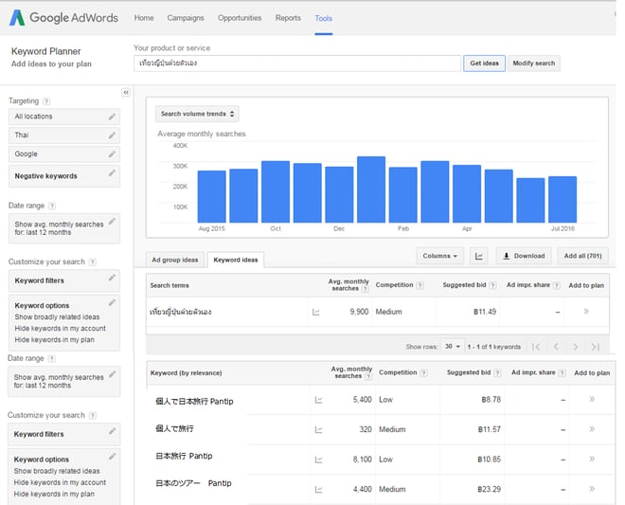Click the first Show avg. monthly searches box
Viewport: 625px width, 505px height.
[x=63, y=228]
